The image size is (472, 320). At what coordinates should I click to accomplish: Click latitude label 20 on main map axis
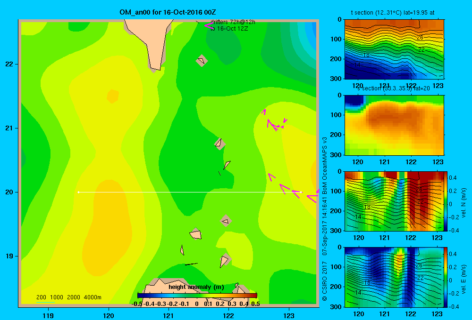9,192
